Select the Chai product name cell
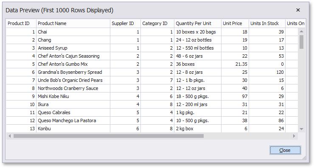The width and height of the screenshot is (314, 168). pos(73,32)
